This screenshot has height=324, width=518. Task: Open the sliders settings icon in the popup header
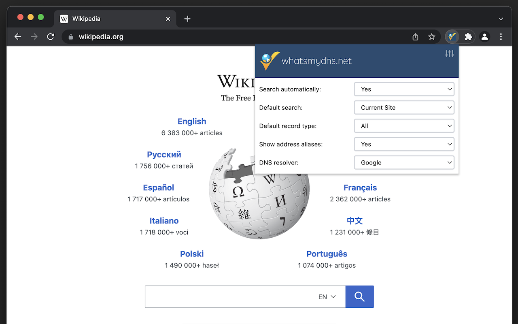(449, 53)
